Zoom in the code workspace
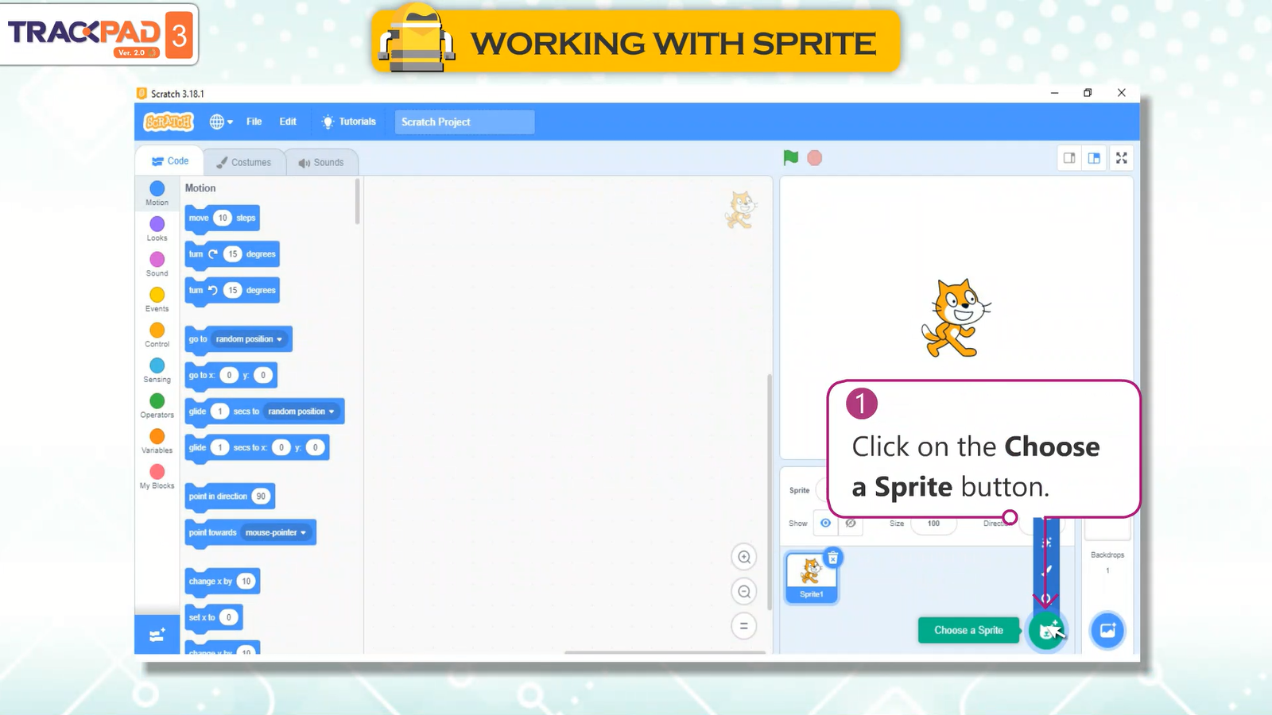This screenshot has height=715, width=1272. [x=744, y=557]
